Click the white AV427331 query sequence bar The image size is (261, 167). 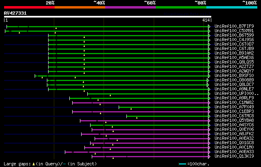108,17
